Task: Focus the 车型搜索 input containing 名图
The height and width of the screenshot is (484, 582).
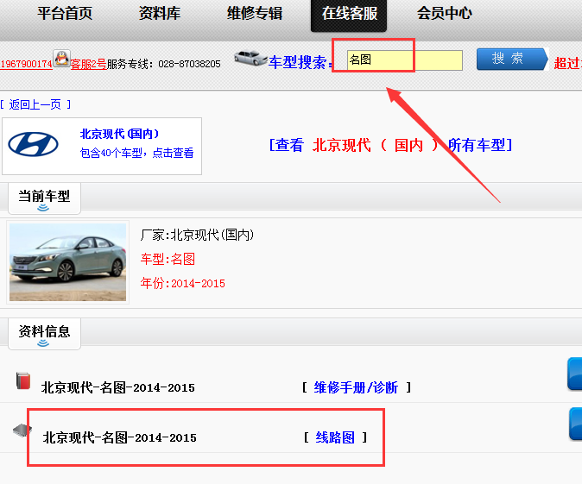Action: (x=405, y=60)
